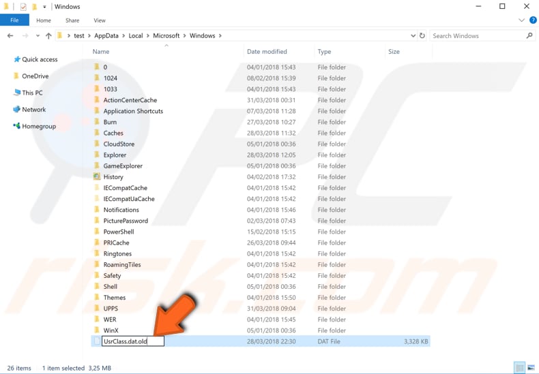
Task: Sort by the Size column header
Action: [x=394, y=52]
